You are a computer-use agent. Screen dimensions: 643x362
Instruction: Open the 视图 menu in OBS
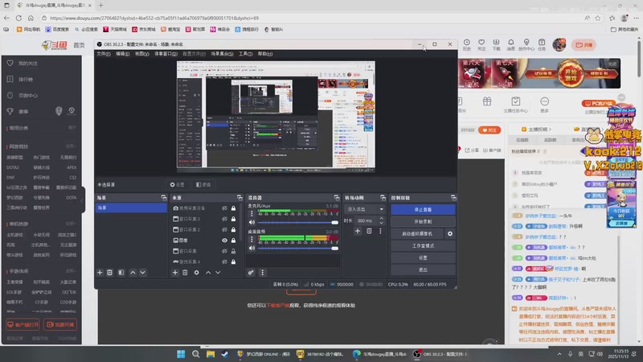[142, 54]
